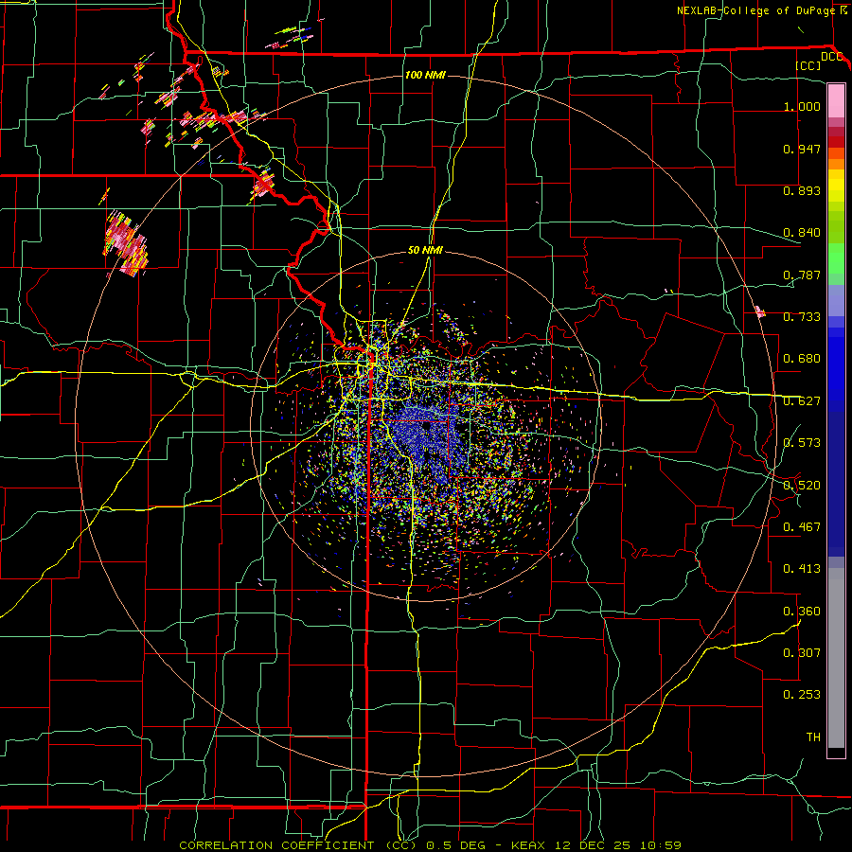Click the 100 NMI range ring label
852x852 pixels.
pos(425,75)
